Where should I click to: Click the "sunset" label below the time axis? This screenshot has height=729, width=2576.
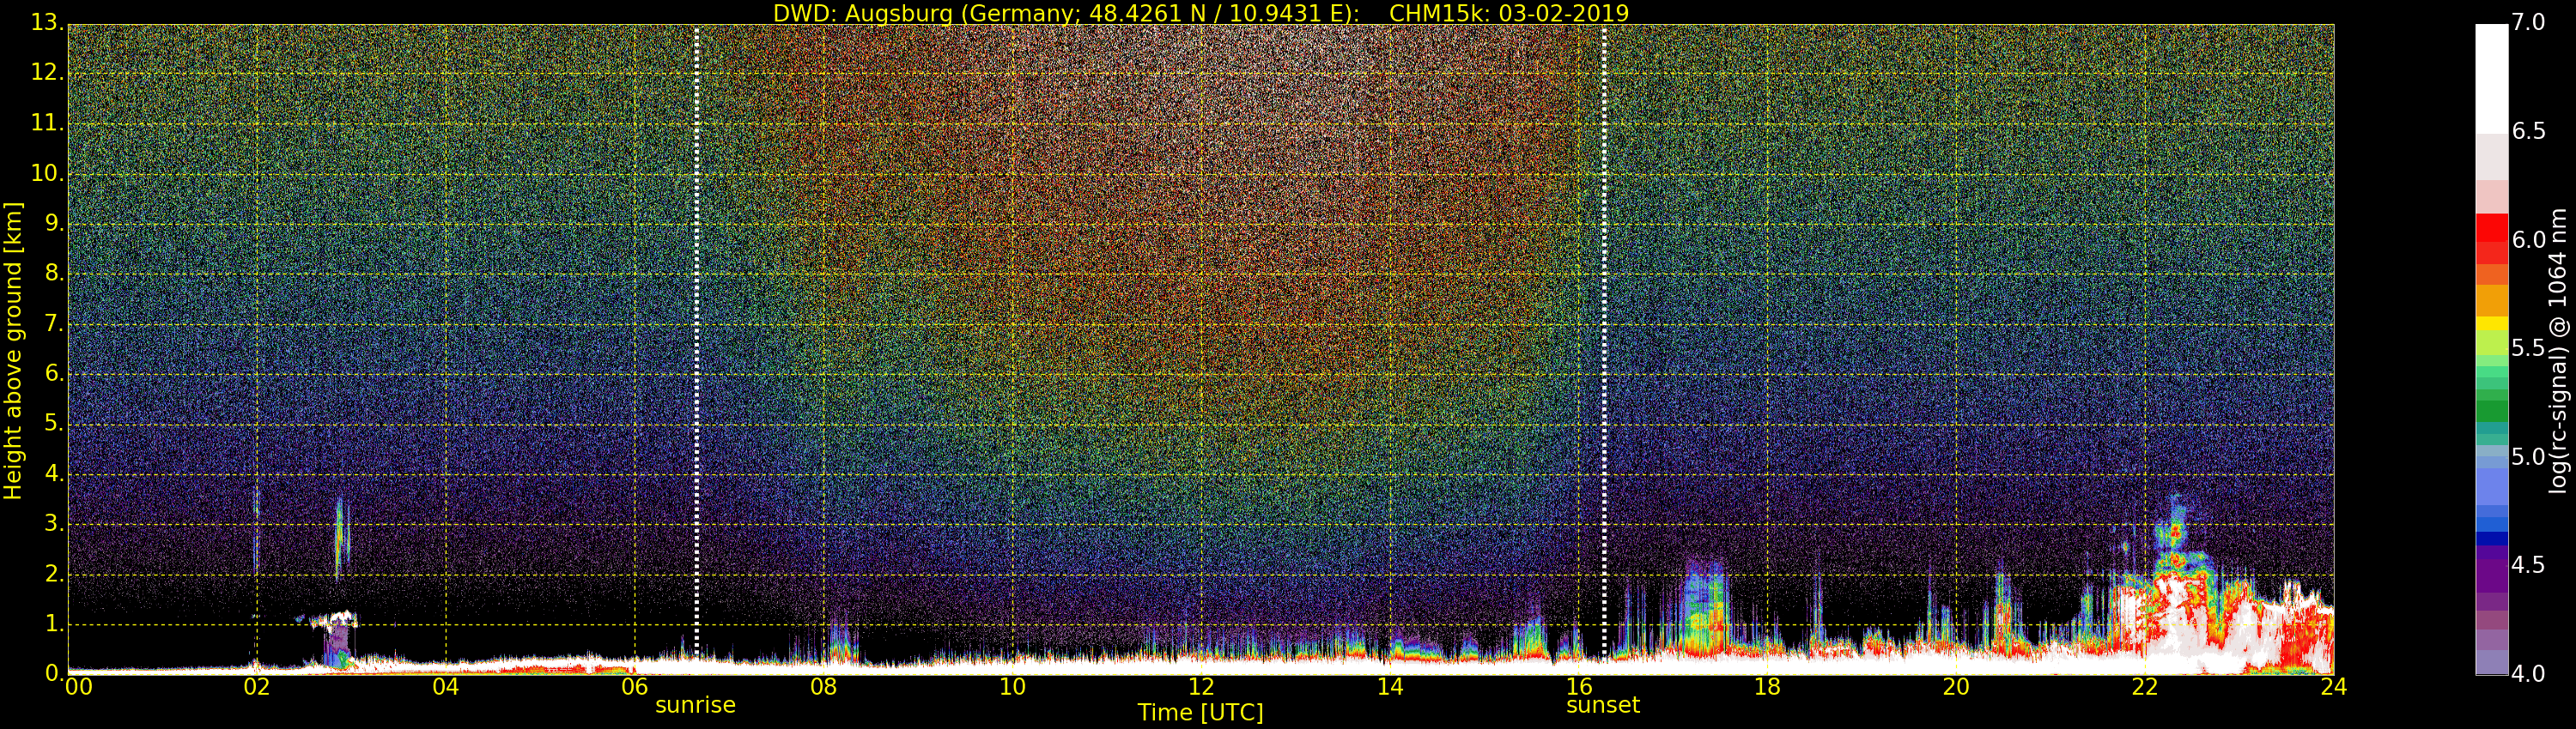coord(1603,705)
